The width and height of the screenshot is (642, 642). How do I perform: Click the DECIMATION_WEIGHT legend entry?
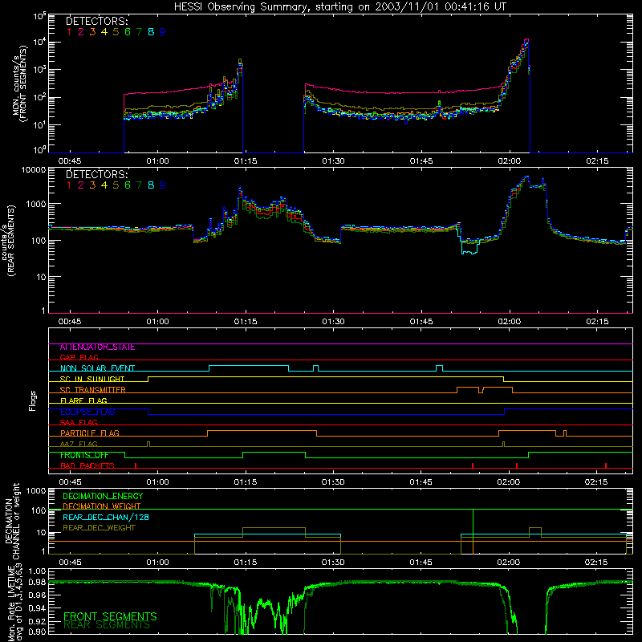click(x=102, y=506)
